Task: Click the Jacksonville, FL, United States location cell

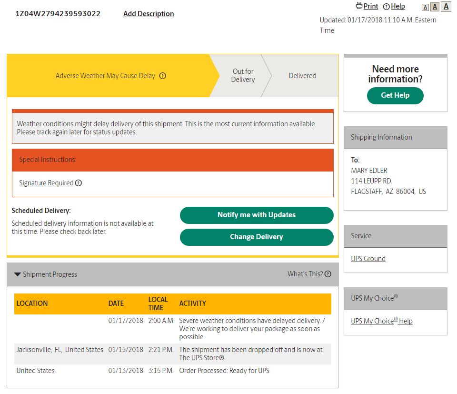Action: pyautogui.click(x=60, y=350)
